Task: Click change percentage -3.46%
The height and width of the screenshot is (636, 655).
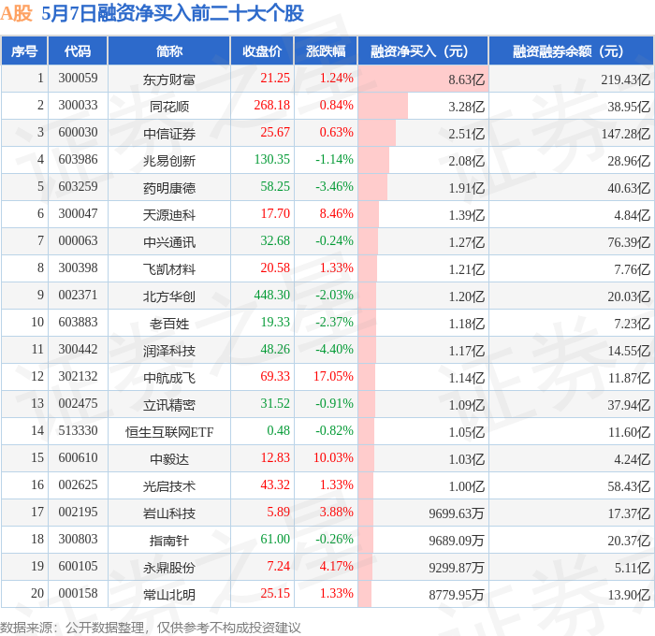Action: coord(334,186)
